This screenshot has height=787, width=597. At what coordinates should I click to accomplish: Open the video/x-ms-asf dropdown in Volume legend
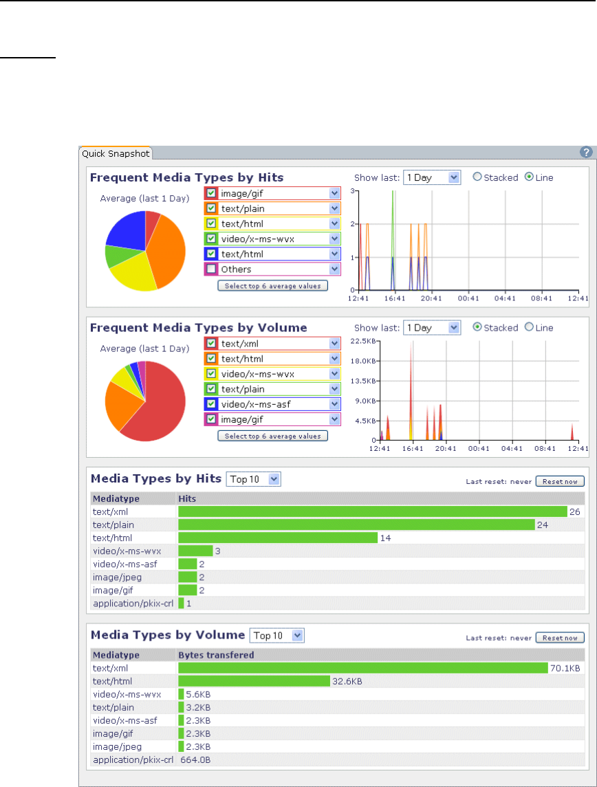click(x=334, y=403)
